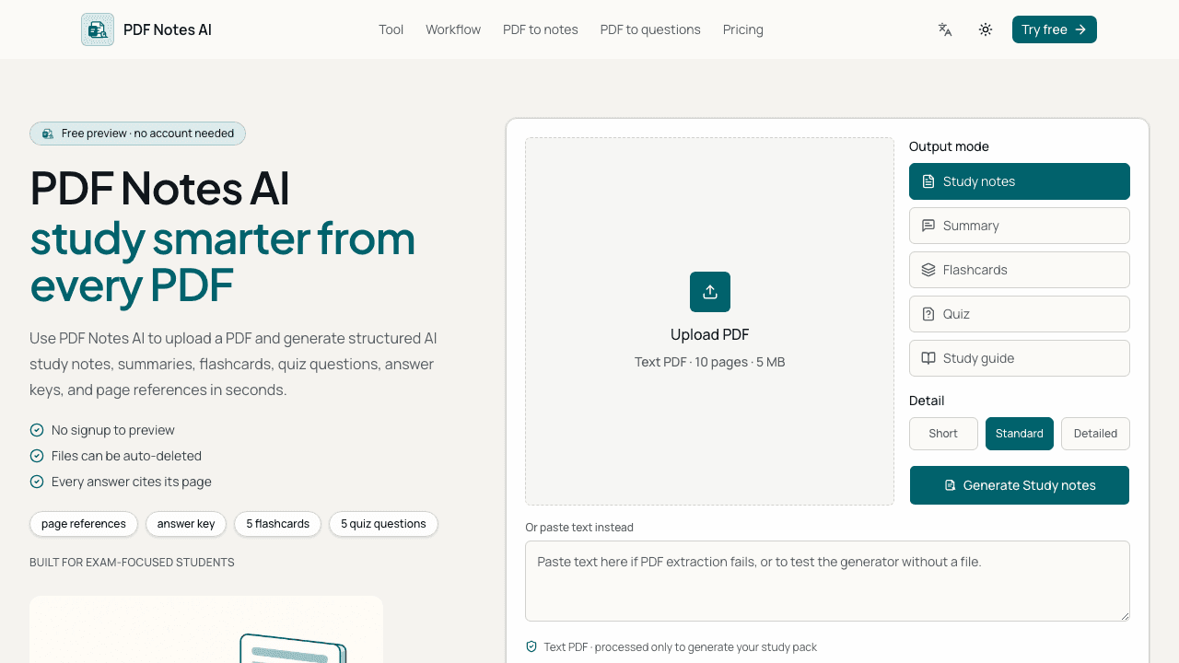Choose Short detail level
The width and height of the screenshot is (1179, 663).
[x=943, y=434]
